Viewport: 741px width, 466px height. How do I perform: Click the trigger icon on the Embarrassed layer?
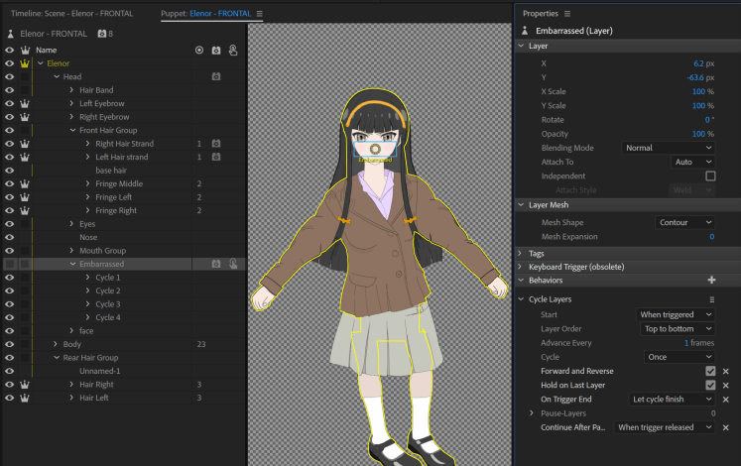coord(232,265)
